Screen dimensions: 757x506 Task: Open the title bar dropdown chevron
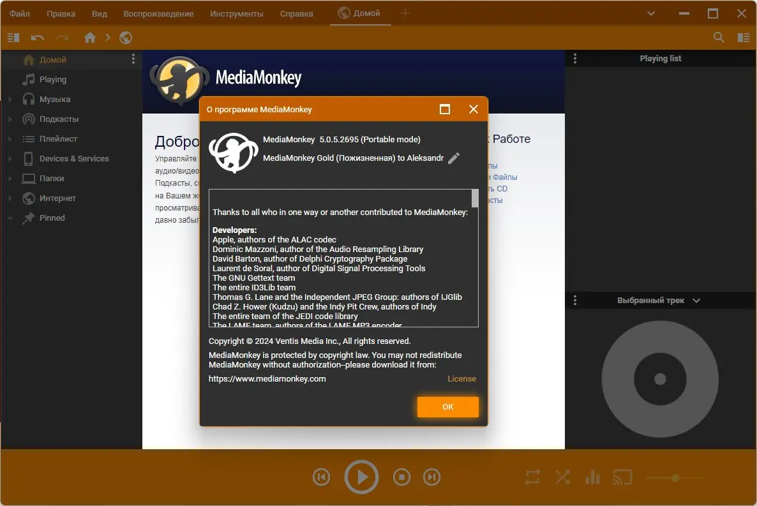(651, 13)
